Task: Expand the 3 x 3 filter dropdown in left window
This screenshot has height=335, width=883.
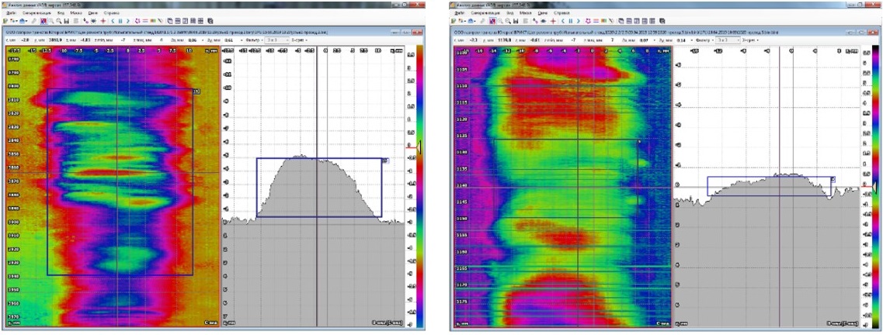Action: tap(279, 39)
